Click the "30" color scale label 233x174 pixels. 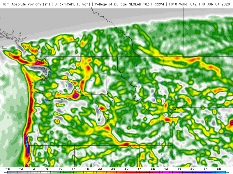(126, 169)
